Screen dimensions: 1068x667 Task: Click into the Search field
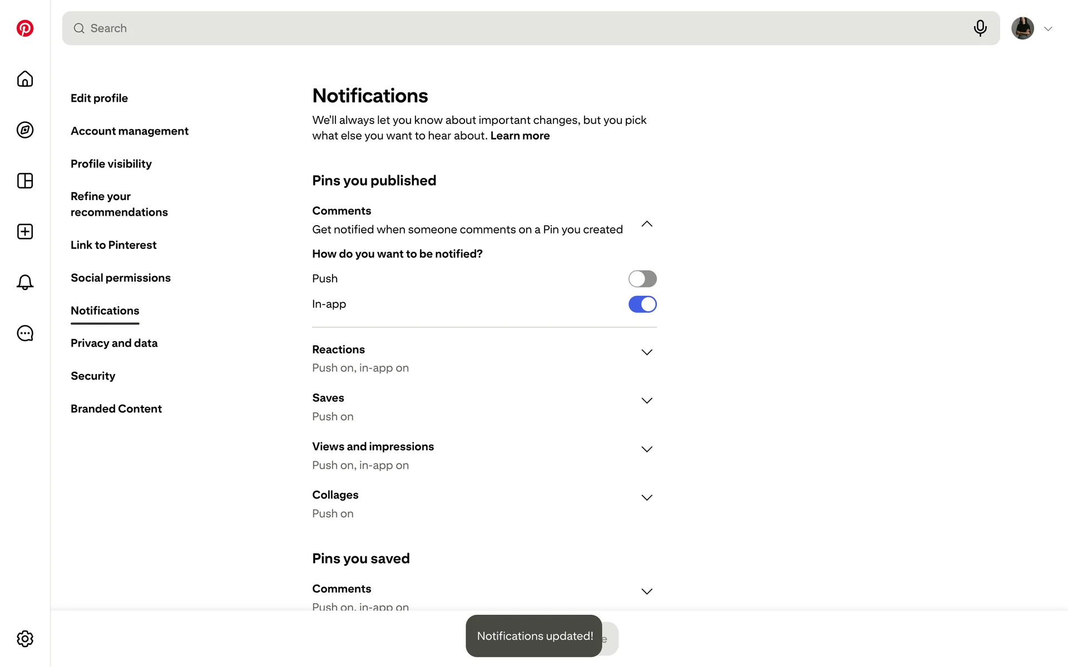tap(501, 28)
